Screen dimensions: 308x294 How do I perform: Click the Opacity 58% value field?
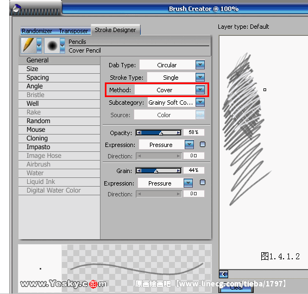click(194, 132)
